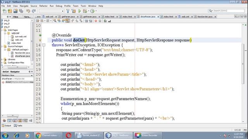Open the File menu

(3, 6)
